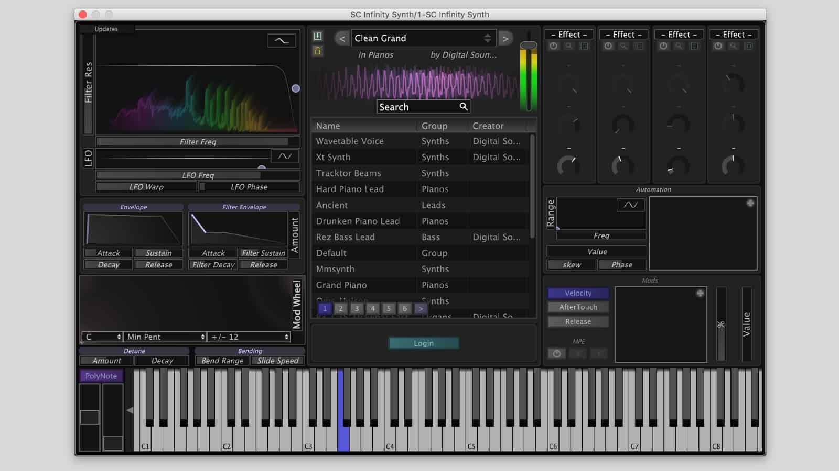Open the Clean Grand preset selector
Screen dimensions: 839x471
click(x=423, y=38)
